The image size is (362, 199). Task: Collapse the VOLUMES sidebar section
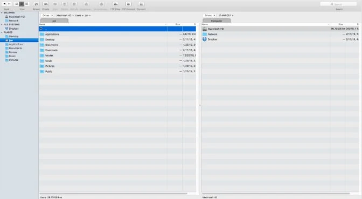point(2,13)
